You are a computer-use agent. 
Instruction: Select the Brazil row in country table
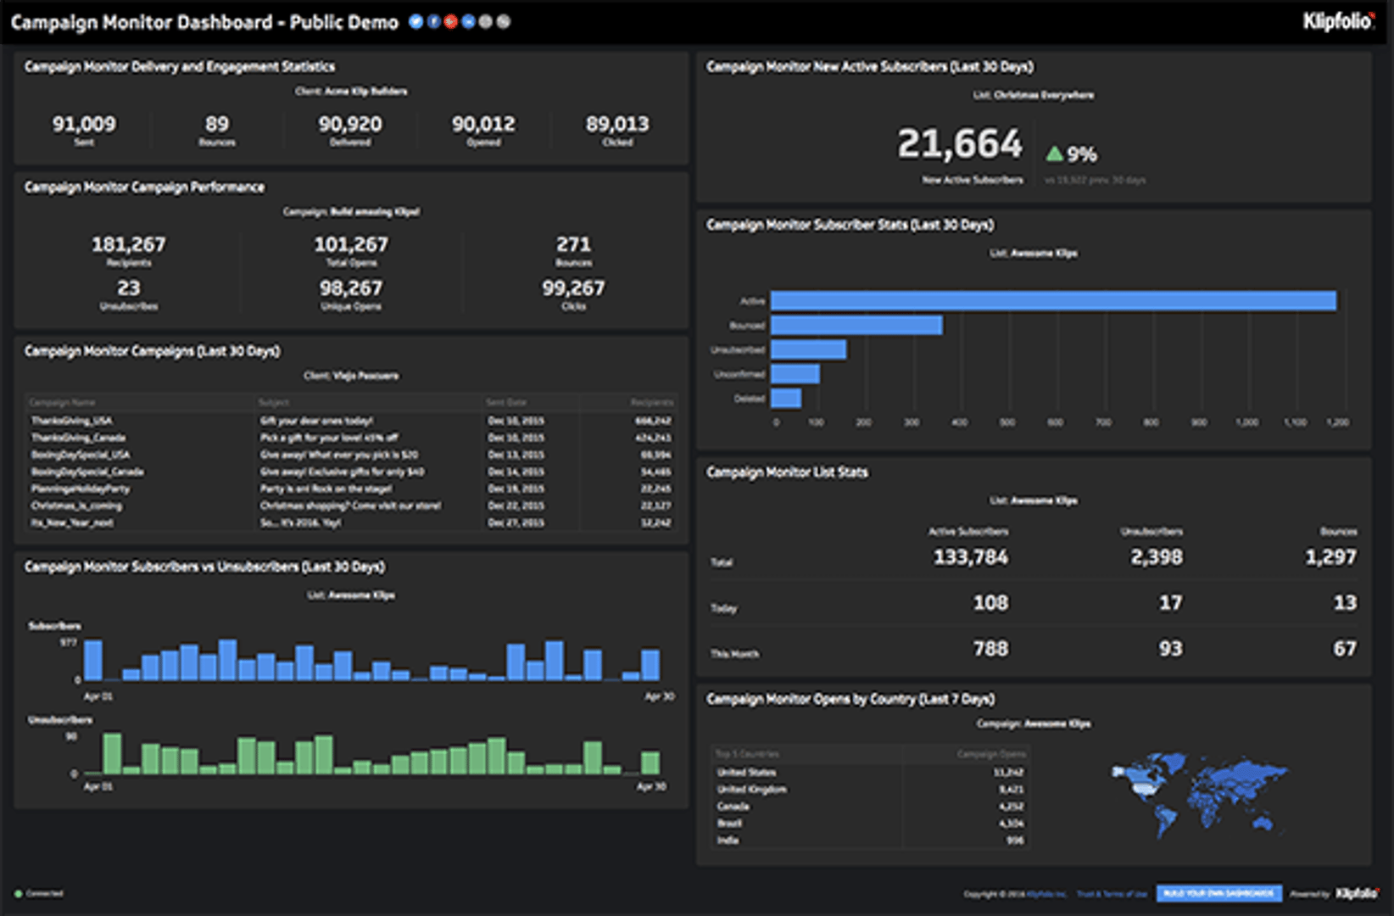[870, 823]
